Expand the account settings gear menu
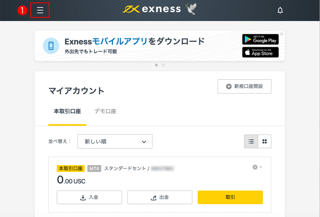Screen dimensions: 320x217 point(257,167)
